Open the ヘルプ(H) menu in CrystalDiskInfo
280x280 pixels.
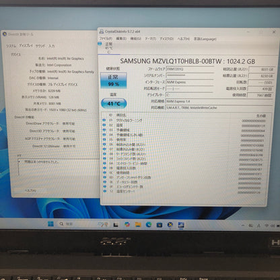[184, 38]
